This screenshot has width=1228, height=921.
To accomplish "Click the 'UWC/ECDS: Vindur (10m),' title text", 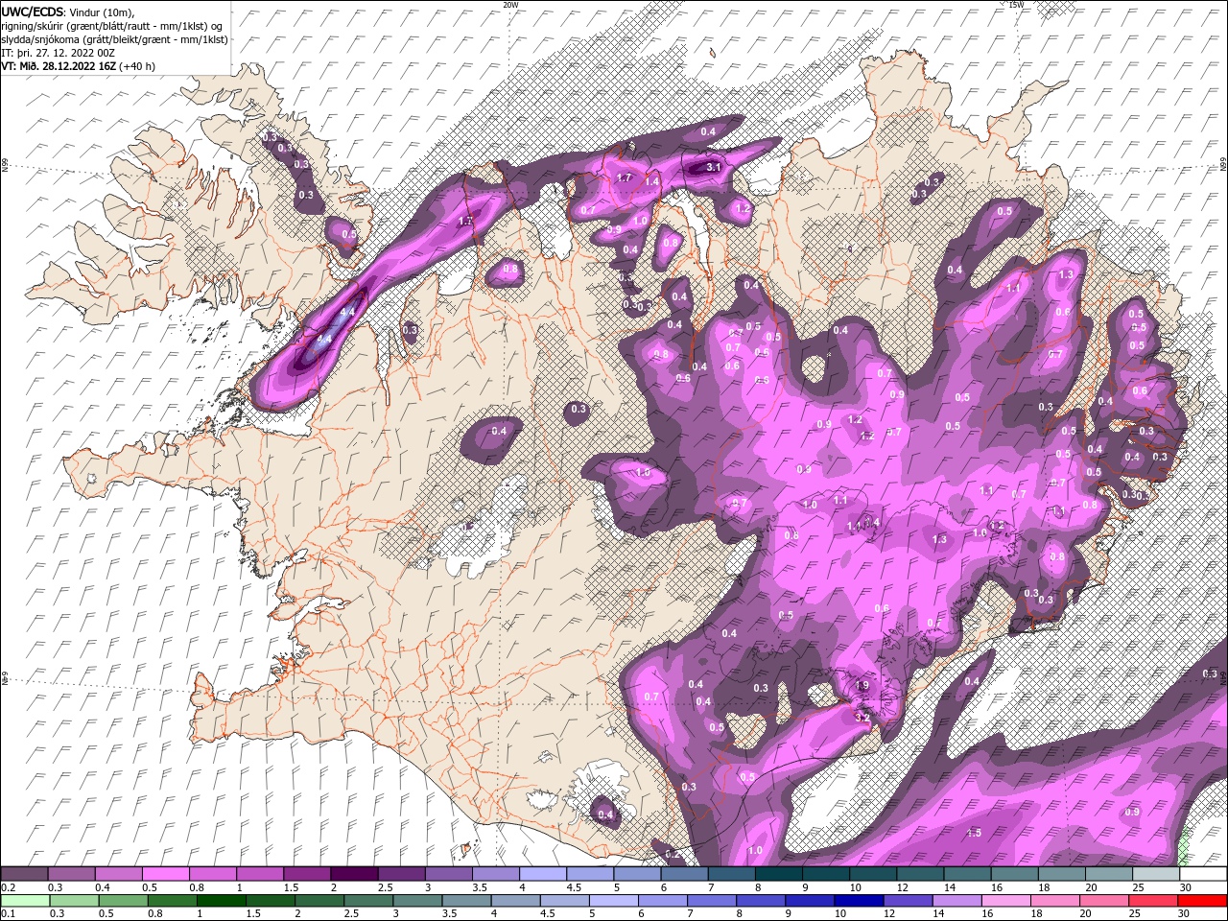I will (68, 12).
